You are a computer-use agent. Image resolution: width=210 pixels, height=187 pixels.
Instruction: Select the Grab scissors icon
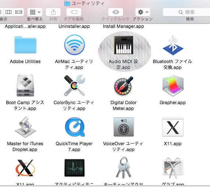point(173,168)
